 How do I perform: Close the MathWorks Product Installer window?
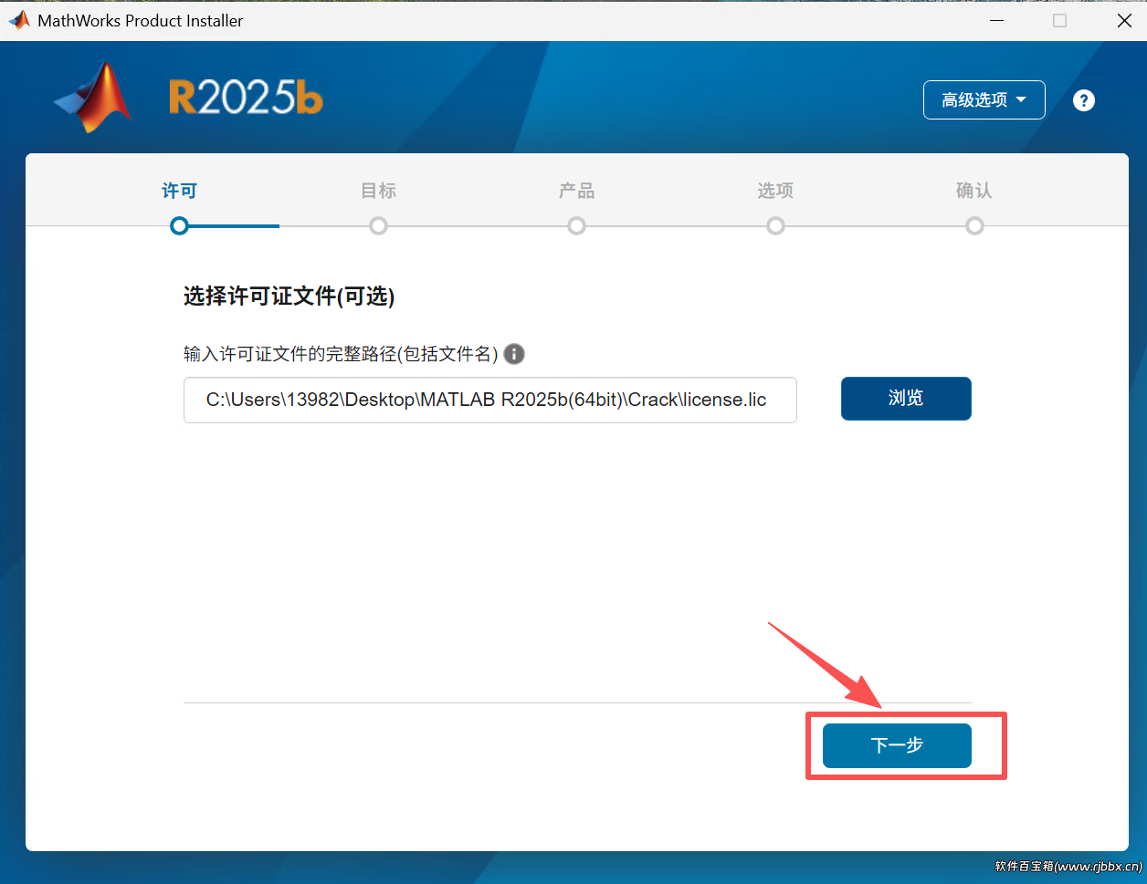pyautogui.click(x=1124, y=20)
